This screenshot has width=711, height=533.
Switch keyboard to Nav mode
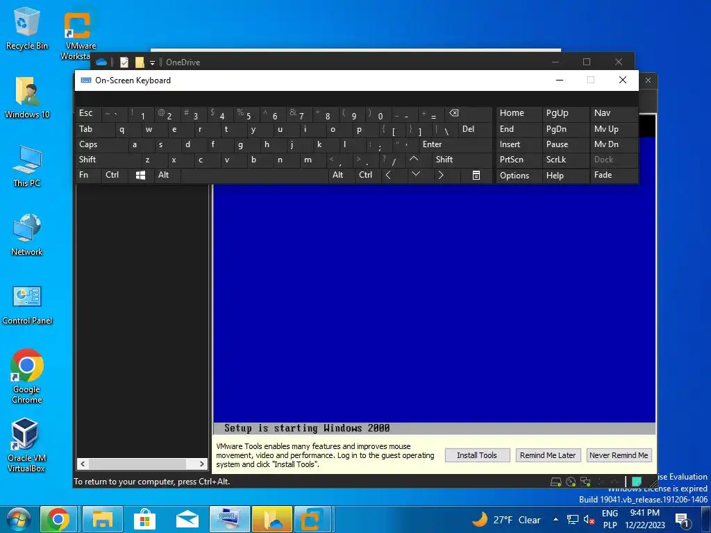614,113
